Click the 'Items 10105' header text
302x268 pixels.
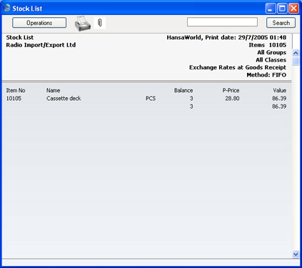[268, 45]
